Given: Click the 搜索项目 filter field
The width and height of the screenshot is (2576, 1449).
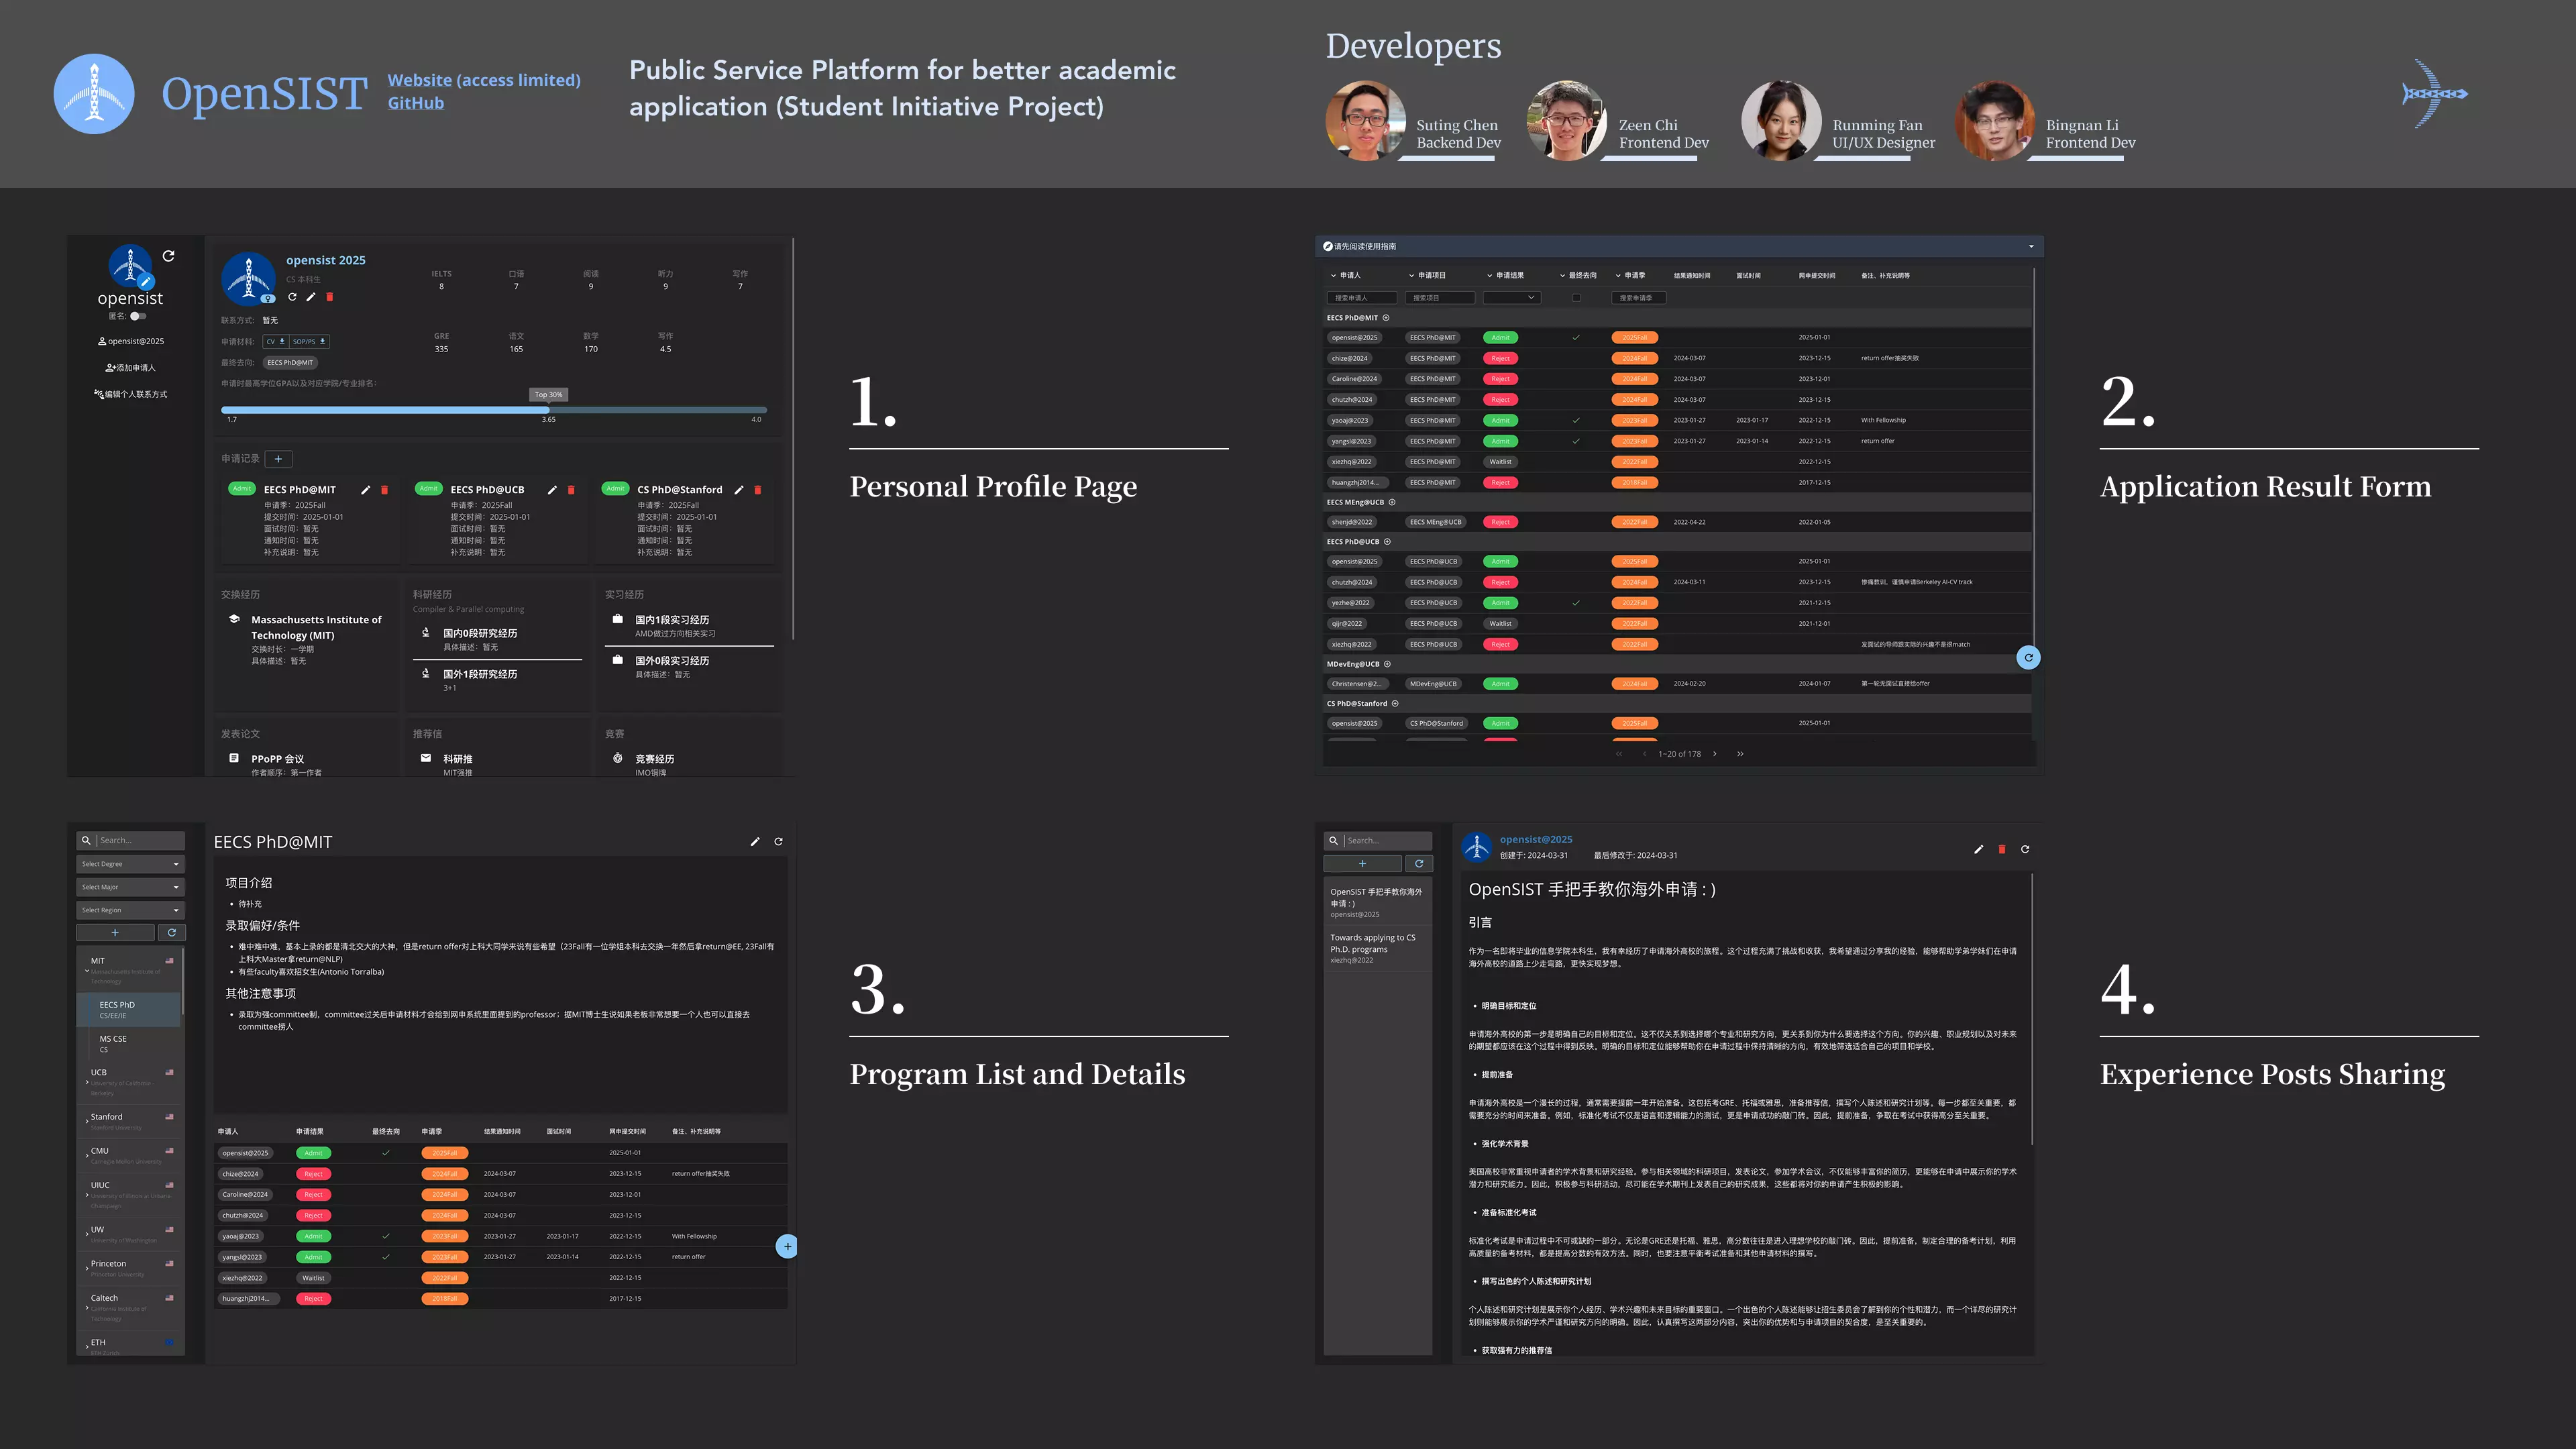Looking at the screenshot, I should tap(1439, 298).
